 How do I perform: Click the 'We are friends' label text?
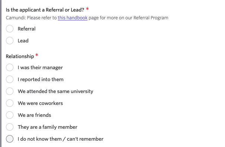(34, 115)
